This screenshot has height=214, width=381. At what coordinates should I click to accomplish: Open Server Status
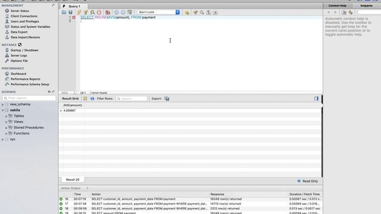click(x=20, y=11)
